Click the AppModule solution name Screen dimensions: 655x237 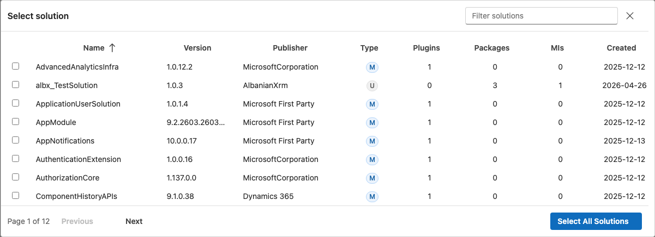[x=56, y=122]
